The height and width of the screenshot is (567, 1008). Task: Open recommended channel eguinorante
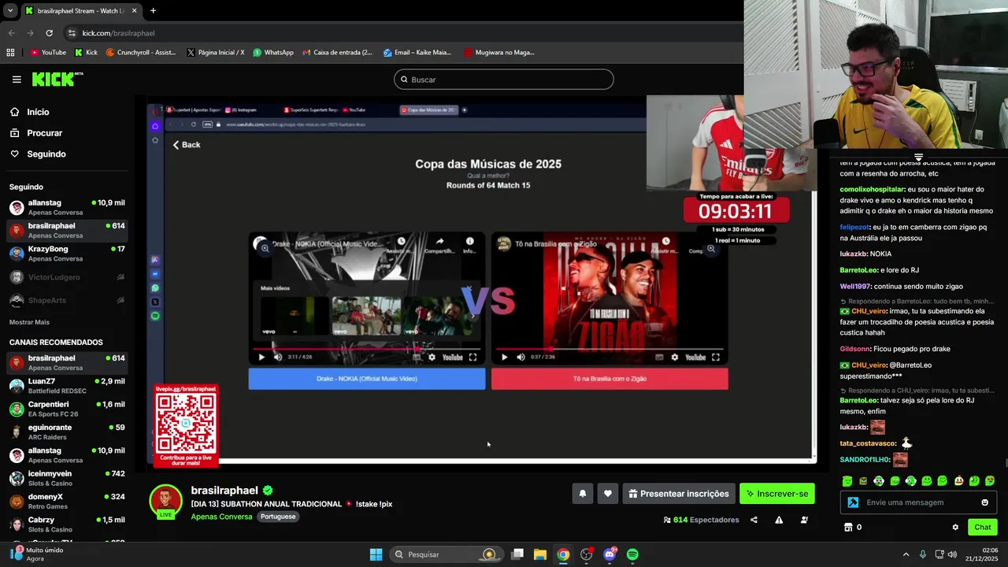coord(67,432)
